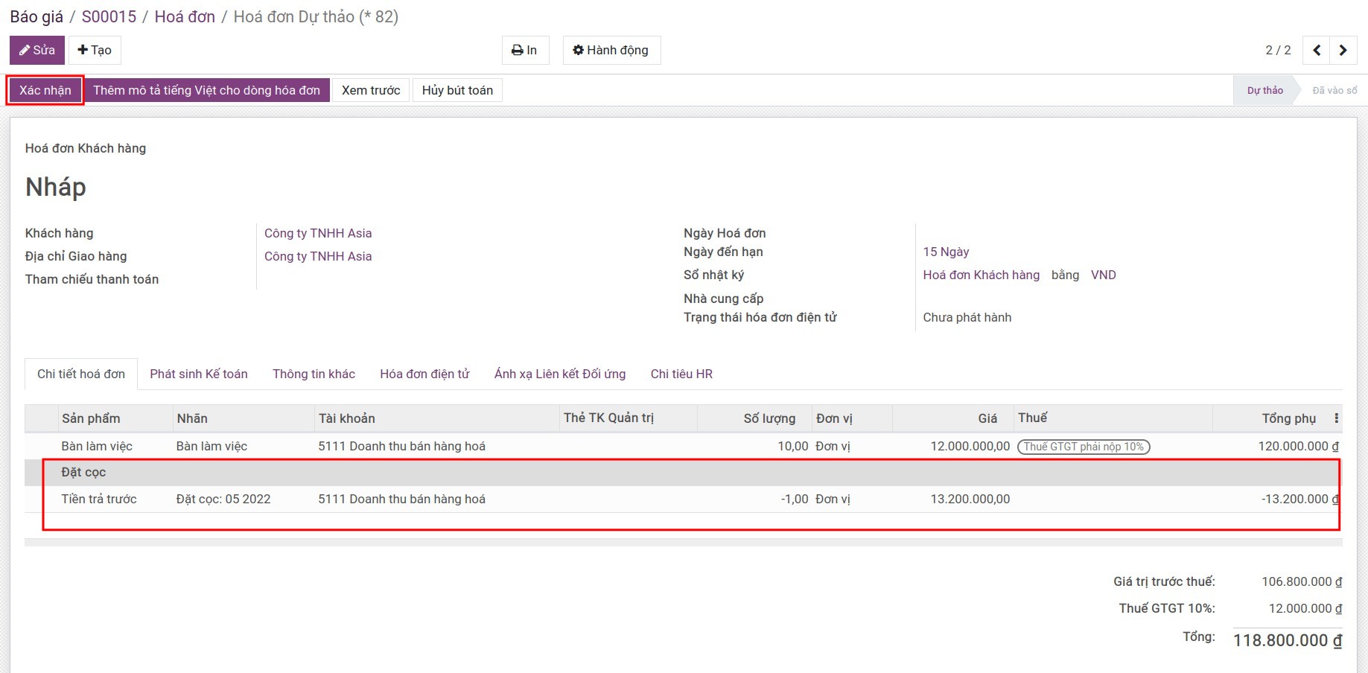Open the Hóa đơn điện tử tab

click(424, 374)
